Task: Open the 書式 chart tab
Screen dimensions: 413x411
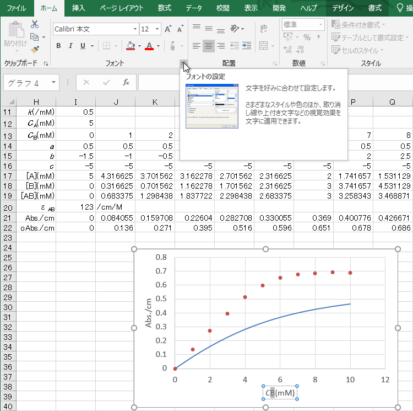Action: (375, 8)
